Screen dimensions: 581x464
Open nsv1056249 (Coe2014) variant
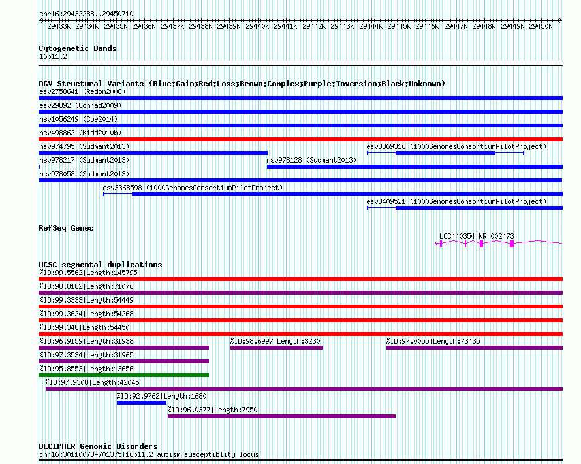(300, 125)
